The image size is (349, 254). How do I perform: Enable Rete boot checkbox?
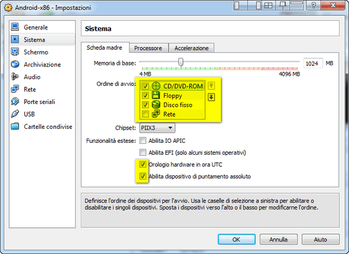click(145, 114)
